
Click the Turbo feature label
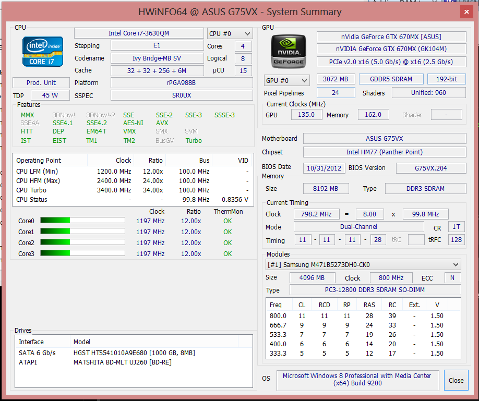194,141
